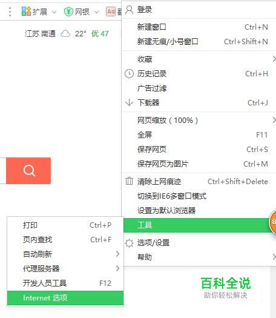Click the red search magnifier button
Screen dimensions: 276x318
pyautogui.click(x=28, y=171)
